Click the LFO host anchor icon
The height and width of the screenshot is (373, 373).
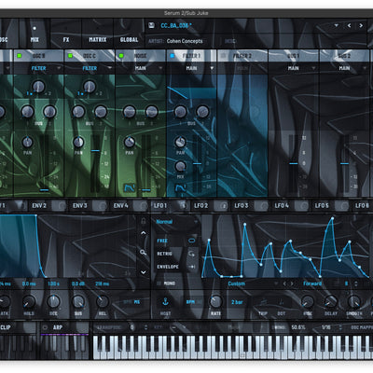(x=165, y=301)
